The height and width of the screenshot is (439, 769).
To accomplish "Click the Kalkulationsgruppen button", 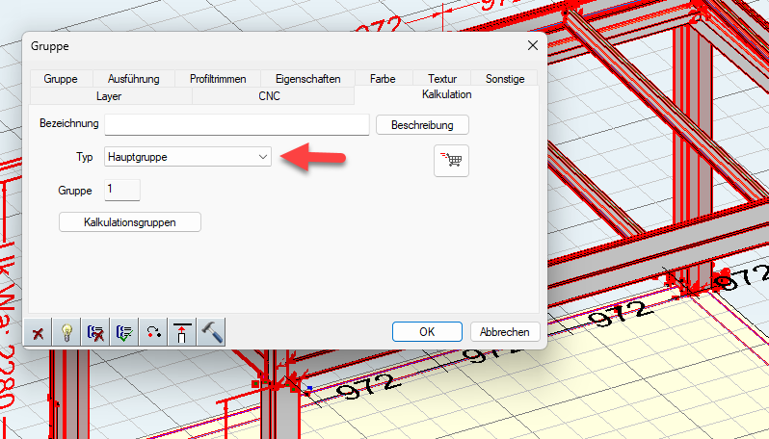I will point(130,222).
